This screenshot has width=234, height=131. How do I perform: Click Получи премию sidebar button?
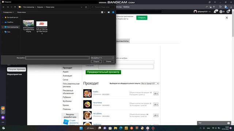point(16,70)
